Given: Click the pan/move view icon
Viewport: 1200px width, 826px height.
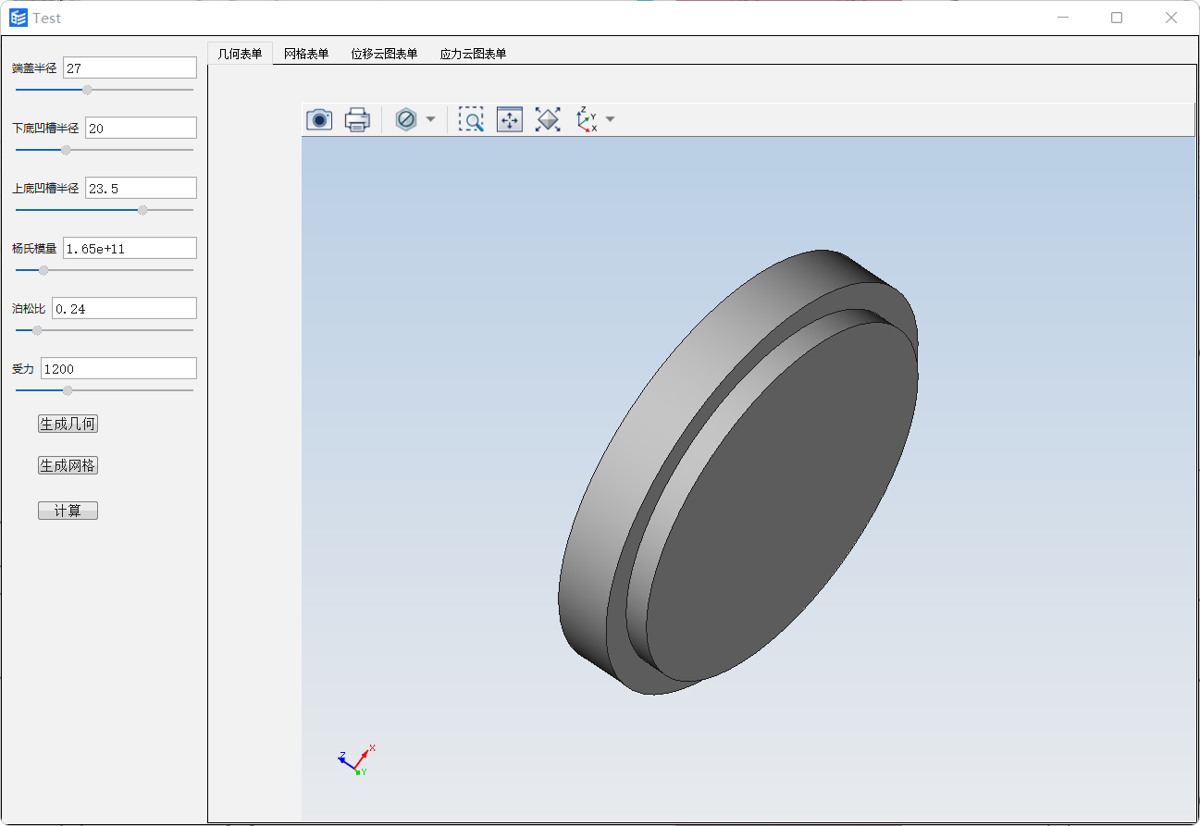Looking at the screenshot, I should coord(510,119).
